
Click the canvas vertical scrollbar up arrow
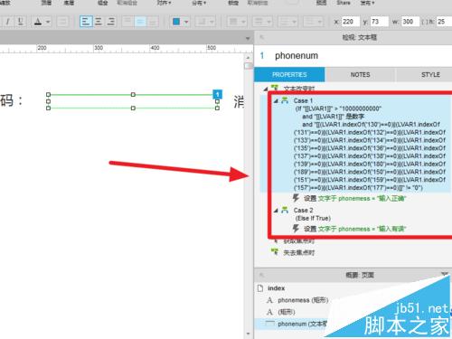[248, 57]
